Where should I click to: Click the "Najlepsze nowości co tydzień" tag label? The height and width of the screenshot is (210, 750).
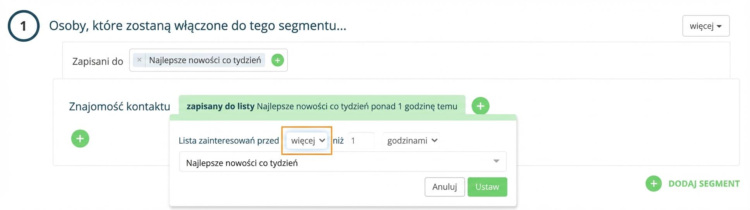point(205,60)
